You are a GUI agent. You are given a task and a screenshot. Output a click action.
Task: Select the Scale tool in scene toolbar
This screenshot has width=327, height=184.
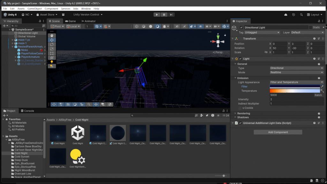pyautogui.click(x=52, y=49)
